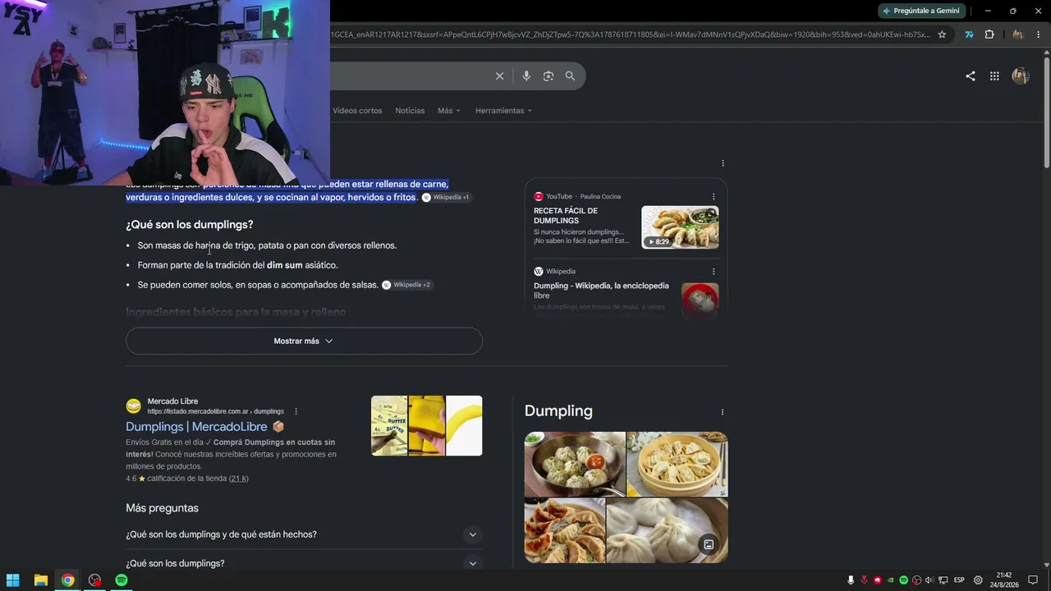Open the red circular app in the taskbar

pyautogui.click(x=94, y=580)
